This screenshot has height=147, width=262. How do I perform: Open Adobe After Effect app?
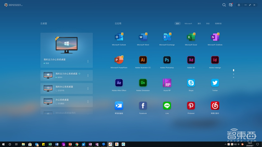(119, 83)
